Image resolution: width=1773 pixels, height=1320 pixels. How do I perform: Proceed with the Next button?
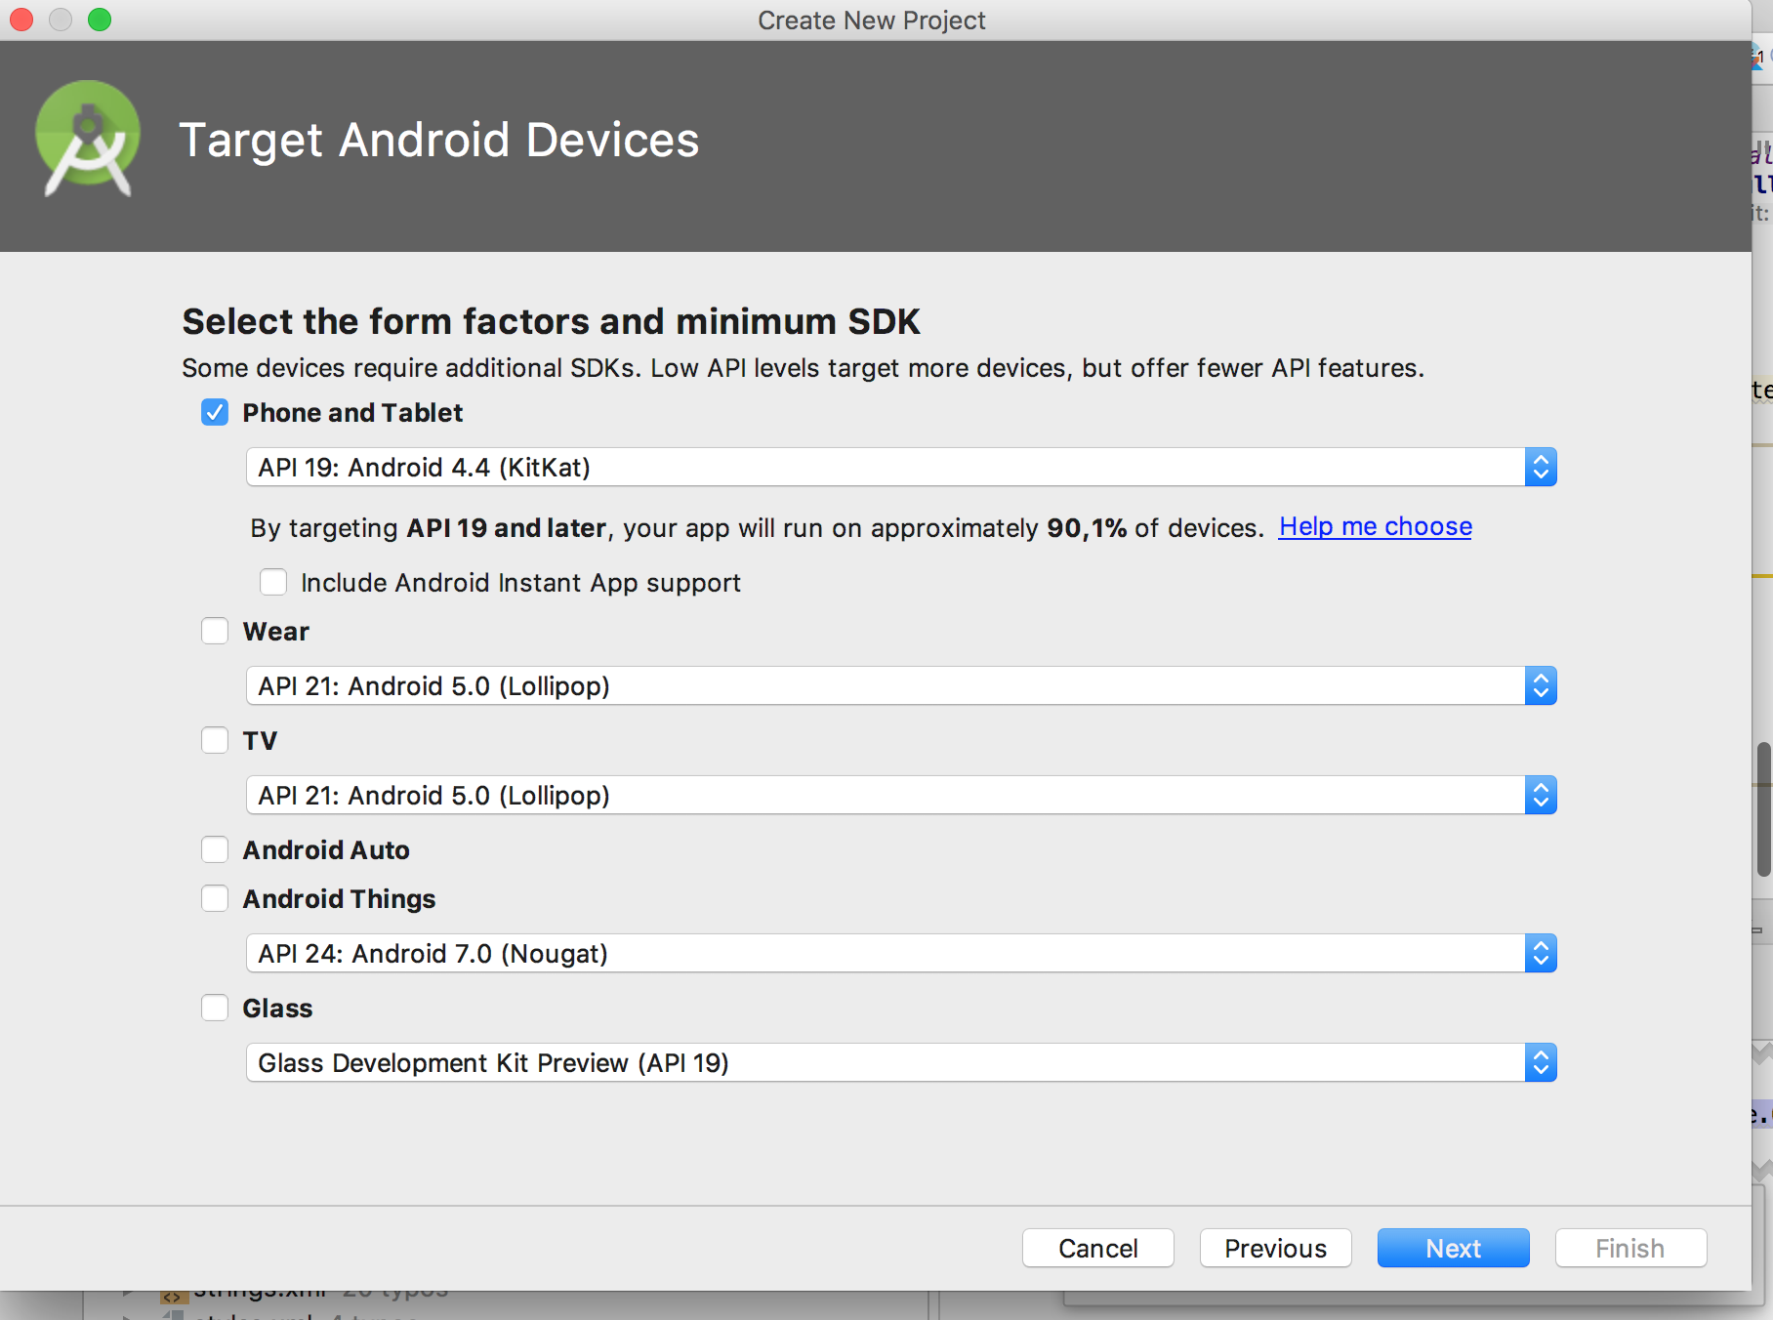(1454, 1249)
